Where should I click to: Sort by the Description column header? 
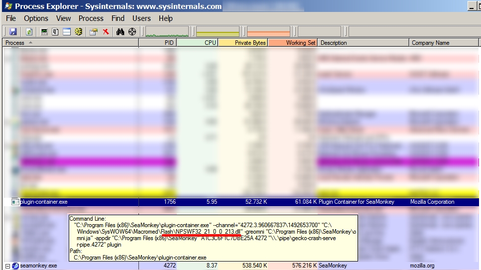tap(363, 43)
